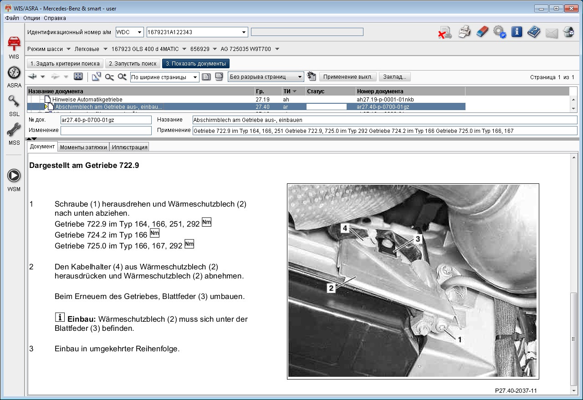This screenshot has height=400, width=583.
Task: Click the Название документа column header
Action: click(141, 91)
